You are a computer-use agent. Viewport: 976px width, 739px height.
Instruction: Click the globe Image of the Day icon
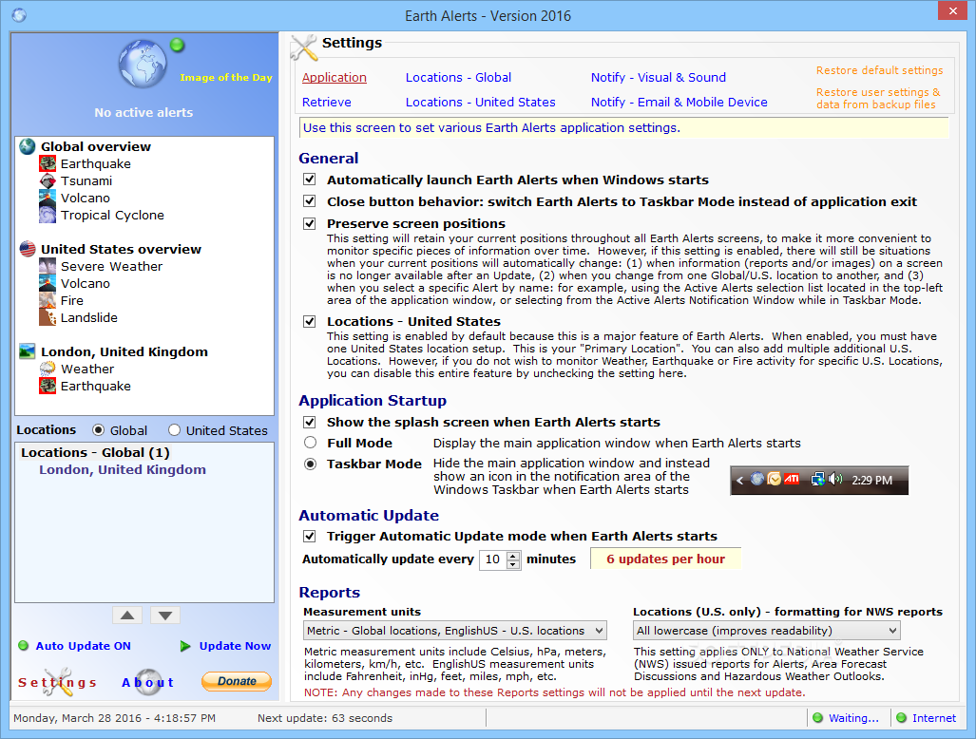pos(143,64)
